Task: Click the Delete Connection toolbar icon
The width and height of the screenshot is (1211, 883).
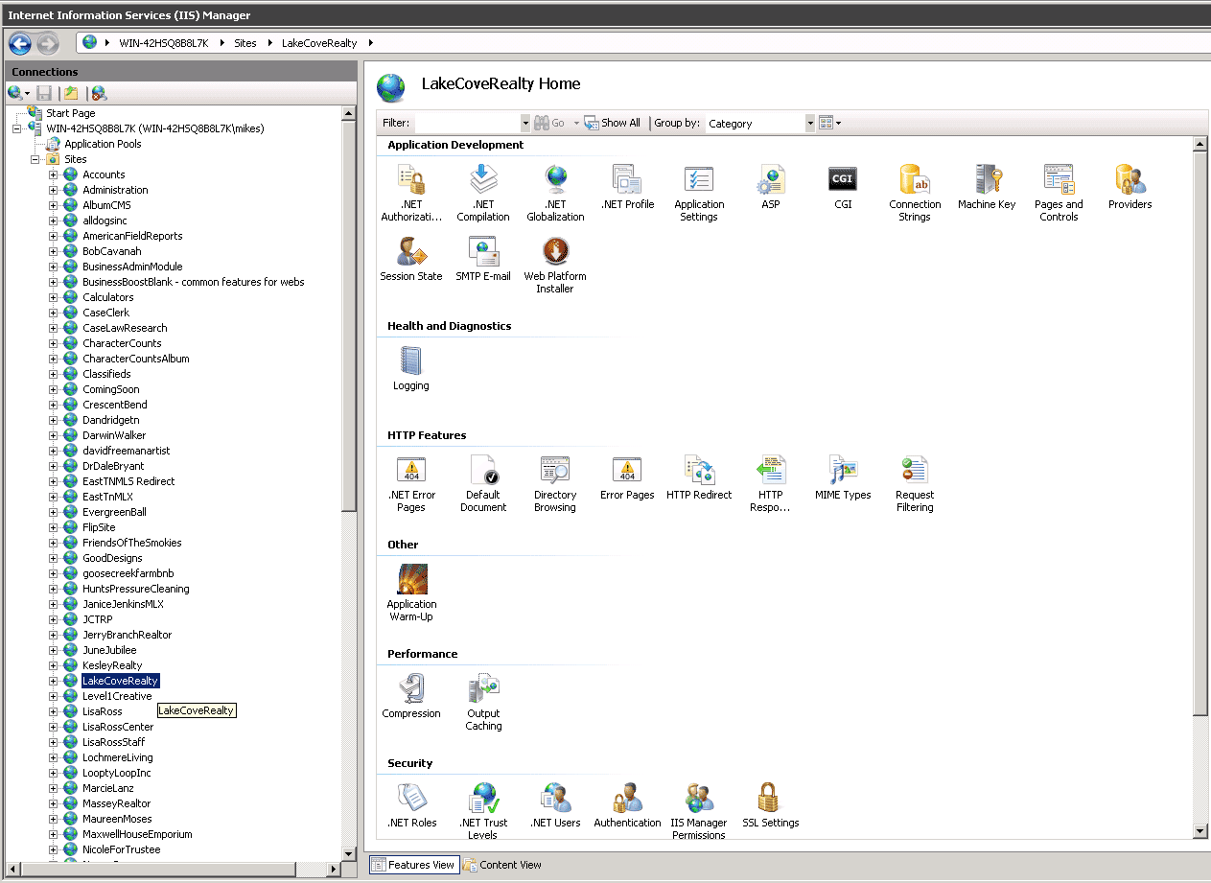Action: [x=98, y=93]
